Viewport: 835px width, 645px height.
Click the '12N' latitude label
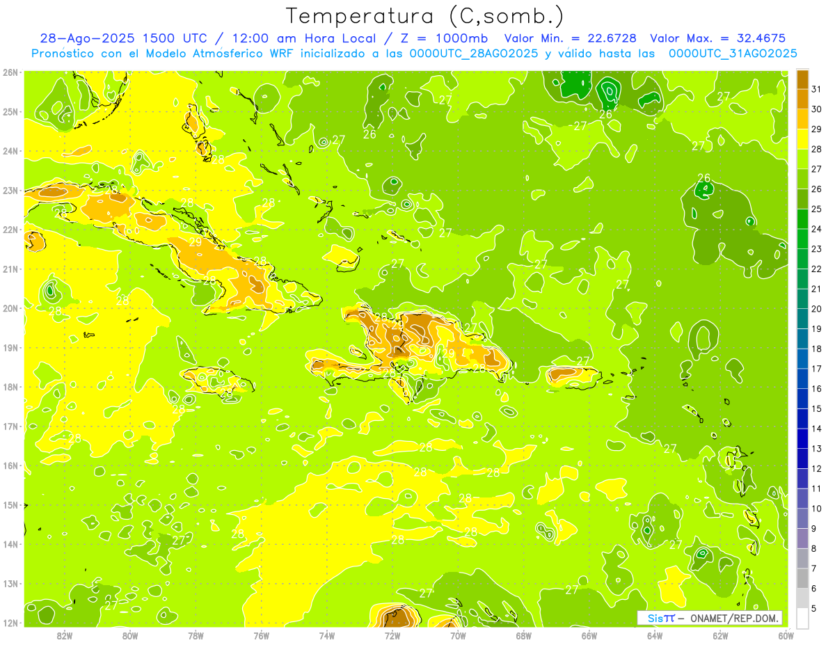click(10, 623)
